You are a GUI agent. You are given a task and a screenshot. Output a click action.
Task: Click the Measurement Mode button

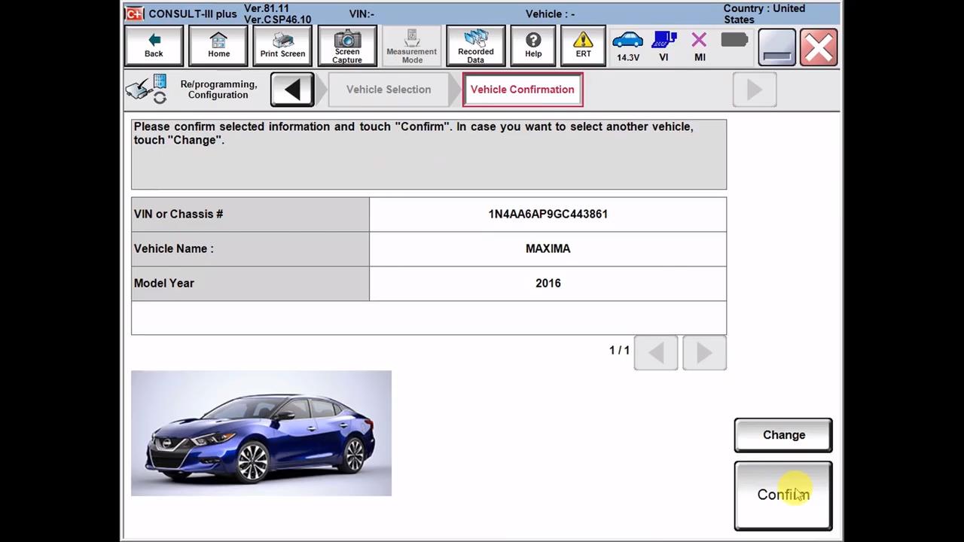pos(411,47)
